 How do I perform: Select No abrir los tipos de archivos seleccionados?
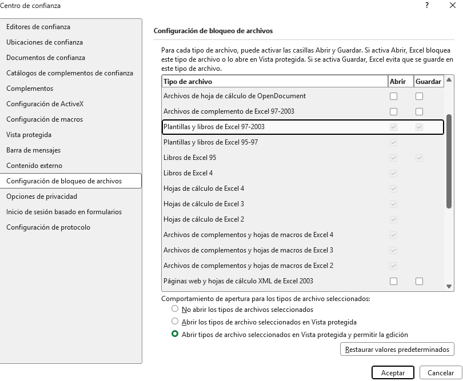pyautogui.click(x=175, y=309)
